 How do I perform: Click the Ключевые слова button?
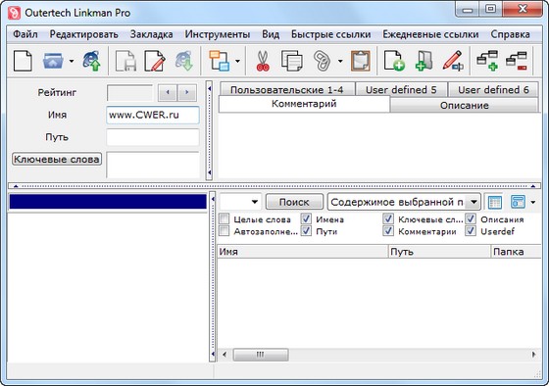pos(57,160)
